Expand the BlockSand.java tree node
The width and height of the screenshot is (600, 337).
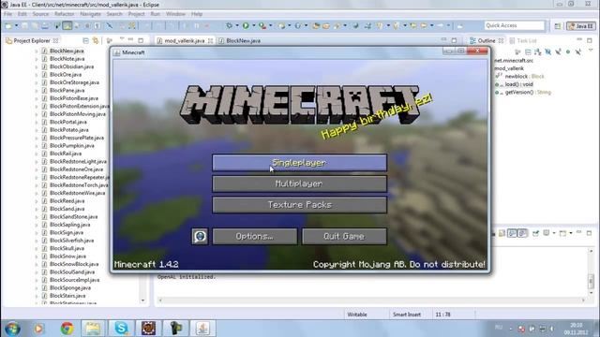[37, 209]
